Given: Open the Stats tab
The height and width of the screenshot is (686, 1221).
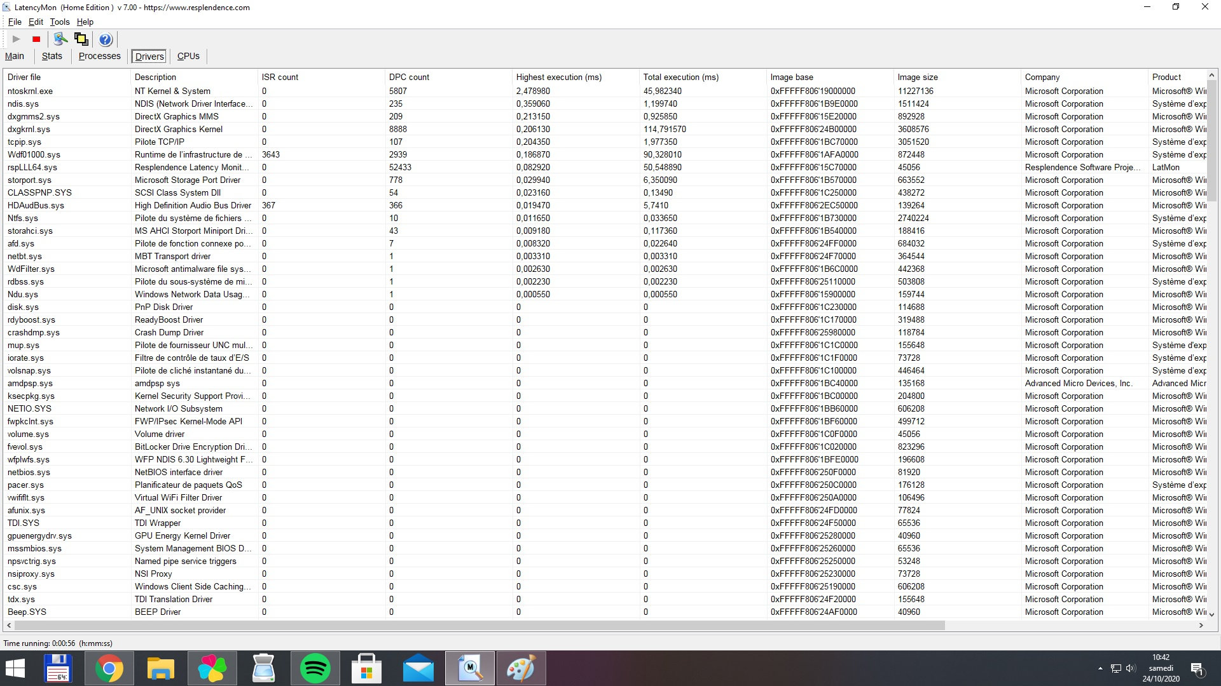Looking at the screenshot, I should point(52,56).
